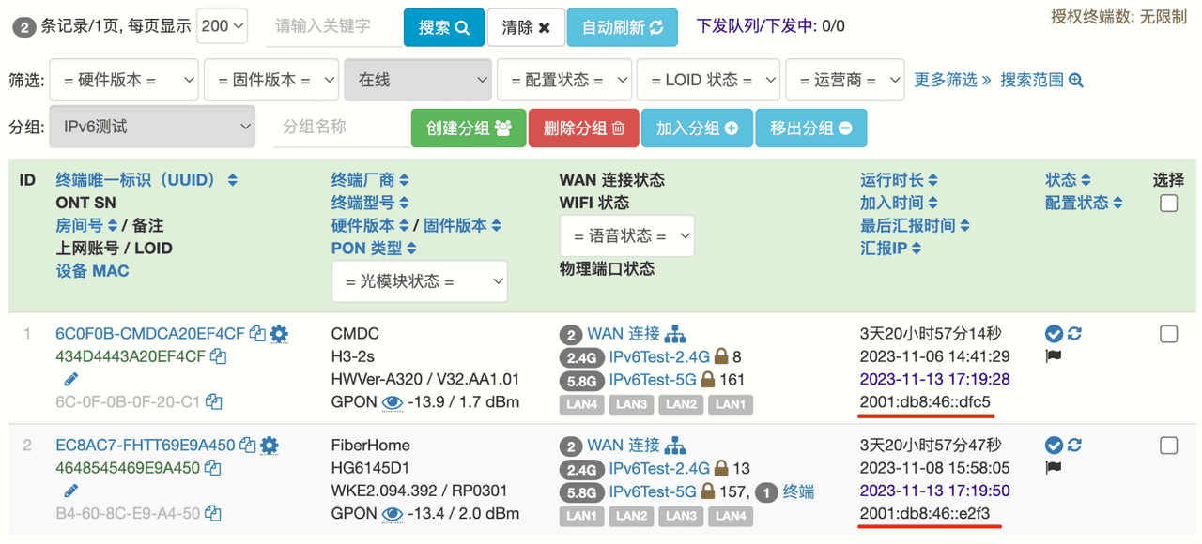
Task: Sort by 终端厂商 column header
Action: pos(369,180)
